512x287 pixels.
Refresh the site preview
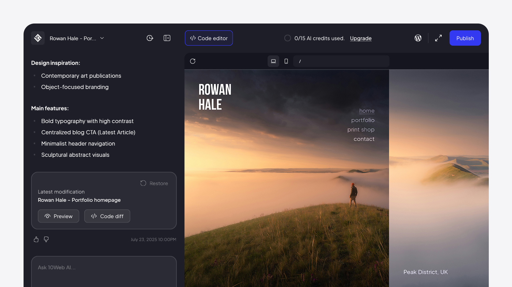[193, 61]
